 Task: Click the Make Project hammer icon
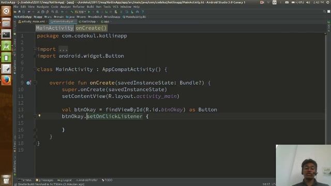pos(72,12)
